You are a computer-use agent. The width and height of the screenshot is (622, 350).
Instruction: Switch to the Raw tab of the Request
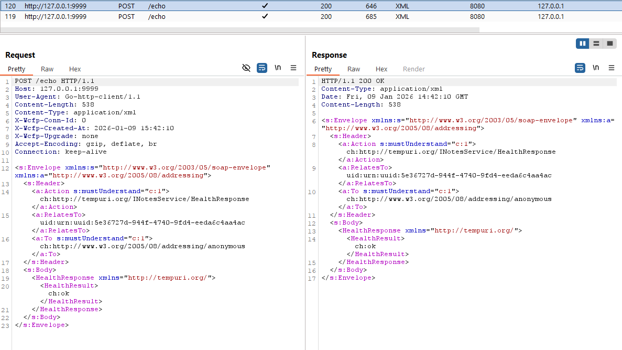pos(47,69)
